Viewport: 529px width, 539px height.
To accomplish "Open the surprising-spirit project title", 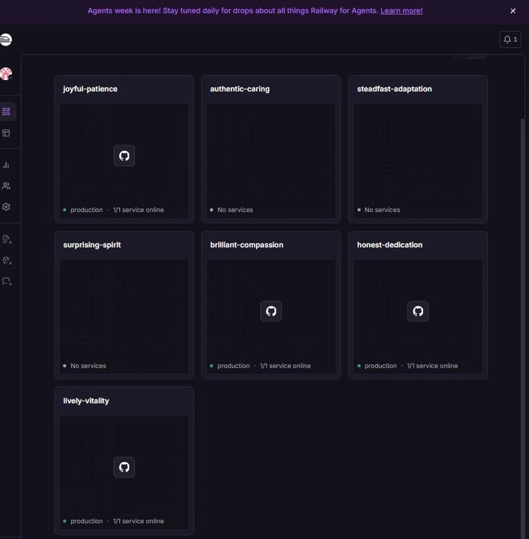I will [92, 245].
